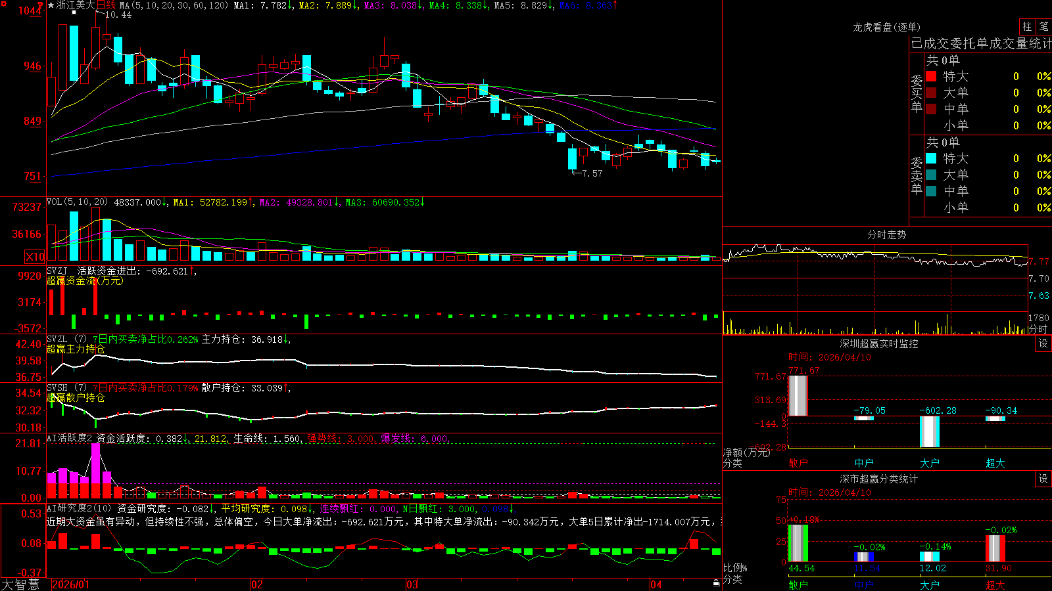
Task: Open the SVSH (7) indicator label
Action: pos(66,388)
